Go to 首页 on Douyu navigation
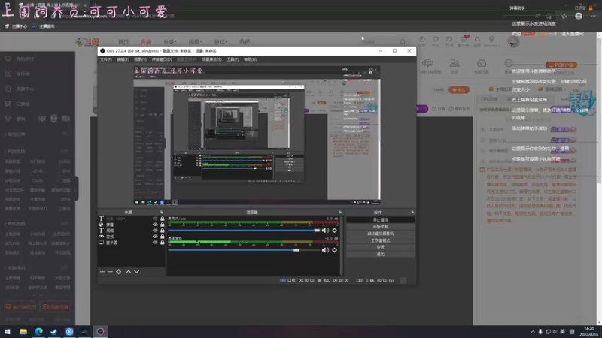This screenshot has width=602, height=338. [x=123, y=42]
